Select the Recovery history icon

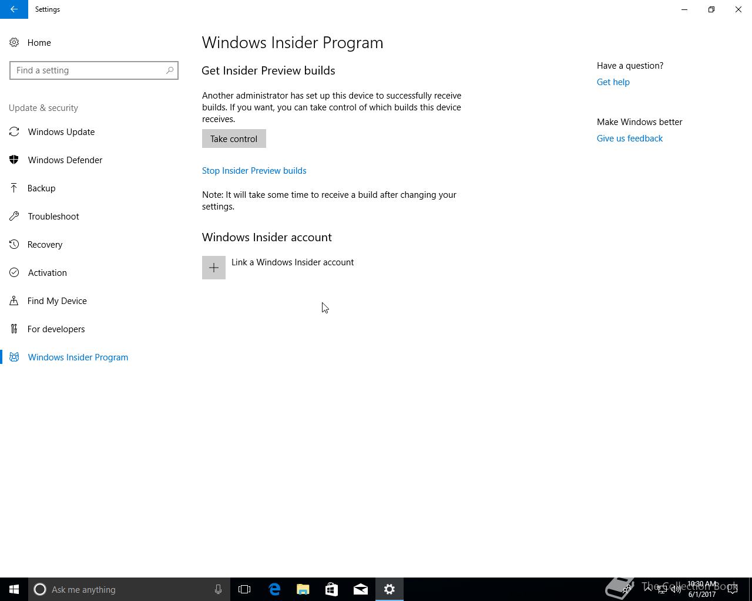tap(14, 245)
